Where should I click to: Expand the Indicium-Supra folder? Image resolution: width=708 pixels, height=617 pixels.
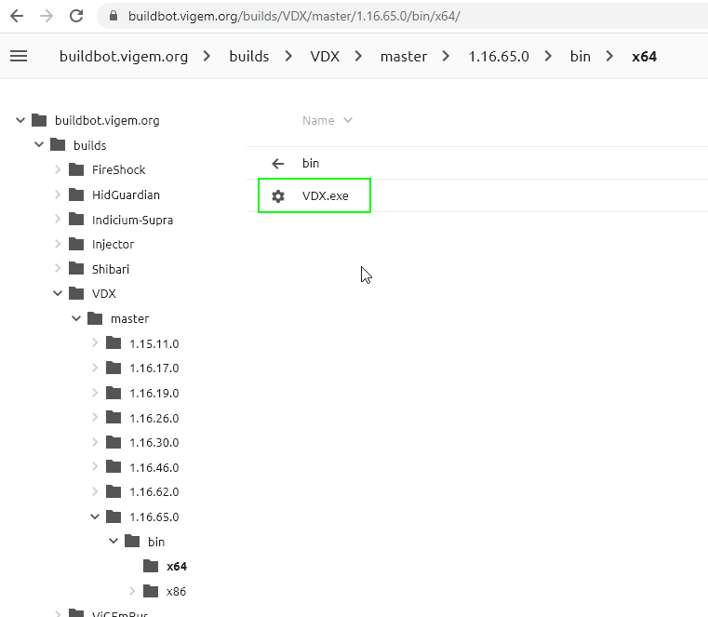pos(58,219)
